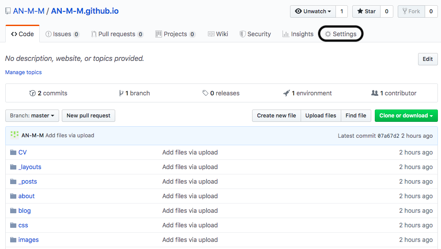Viewport: 441px width, 249px height.
Task: Open the blog folder
Action: 24,211
